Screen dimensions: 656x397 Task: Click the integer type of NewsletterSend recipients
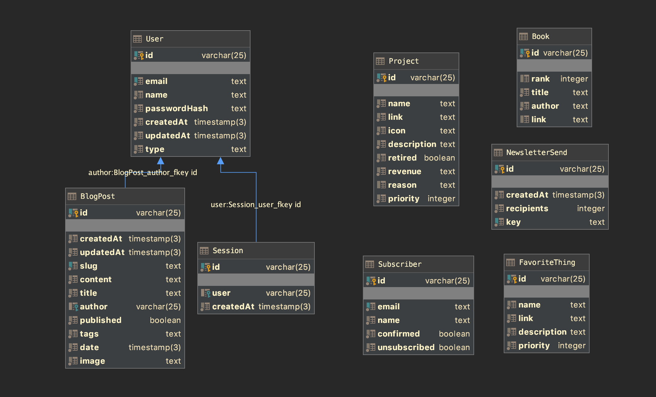[x=591, y=209]
